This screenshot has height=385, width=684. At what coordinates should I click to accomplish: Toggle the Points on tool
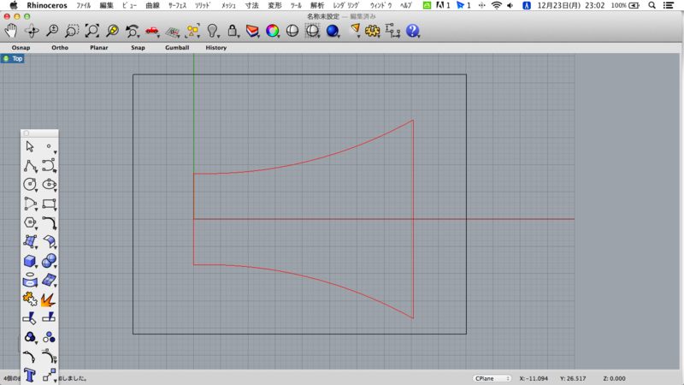pos(192,31)
